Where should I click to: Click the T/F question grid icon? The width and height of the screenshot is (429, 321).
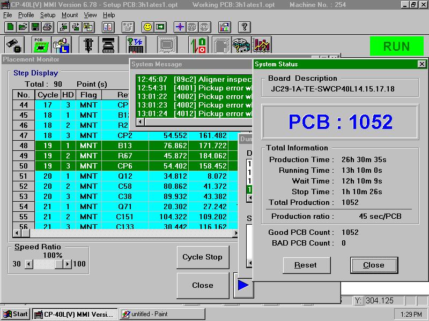coord(136,45)
